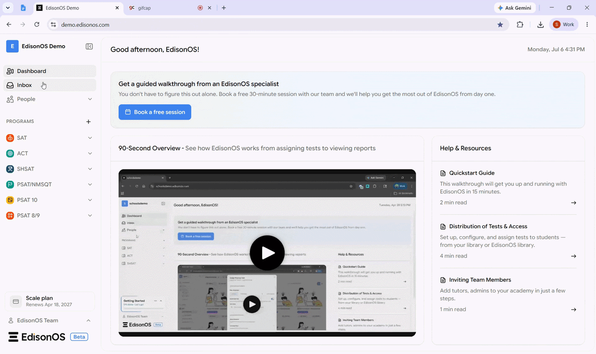Open the SAT program icon

pyautogui.click(x=10, y=138)
